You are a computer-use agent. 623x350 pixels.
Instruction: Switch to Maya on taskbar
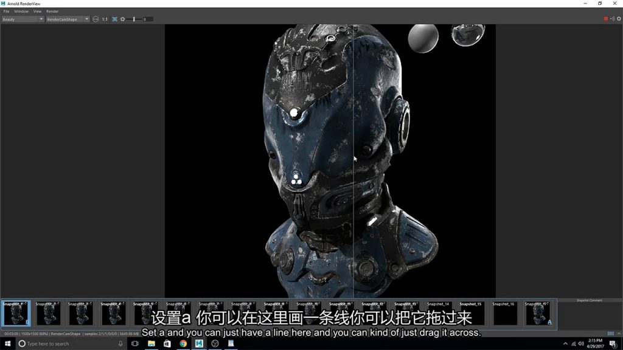coord(199,344)
